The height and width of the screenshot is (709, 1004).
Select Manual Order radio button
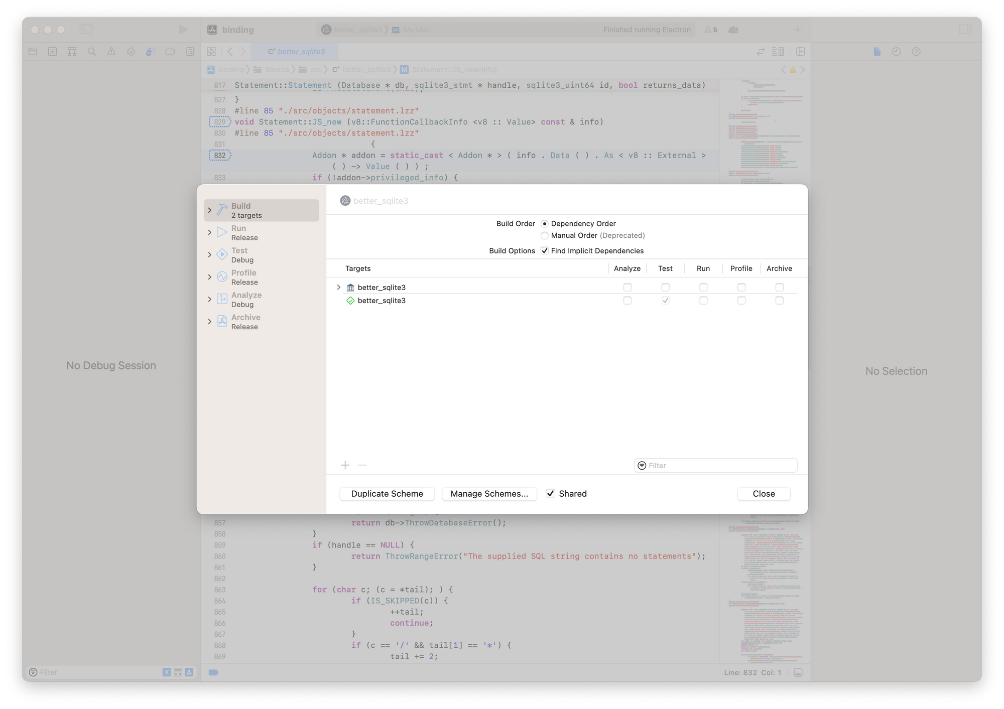click(x=545, y=236)
